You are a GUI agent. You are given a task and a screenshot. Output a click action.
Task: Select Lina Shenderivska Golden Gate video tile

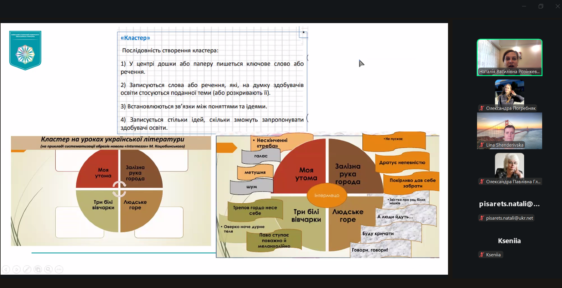click(509, 131)
